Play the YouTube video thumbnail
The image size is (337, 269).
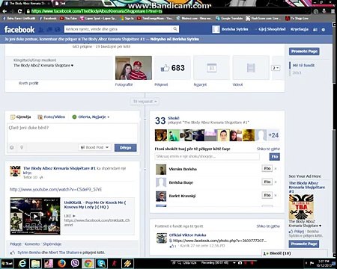(35, 216)
